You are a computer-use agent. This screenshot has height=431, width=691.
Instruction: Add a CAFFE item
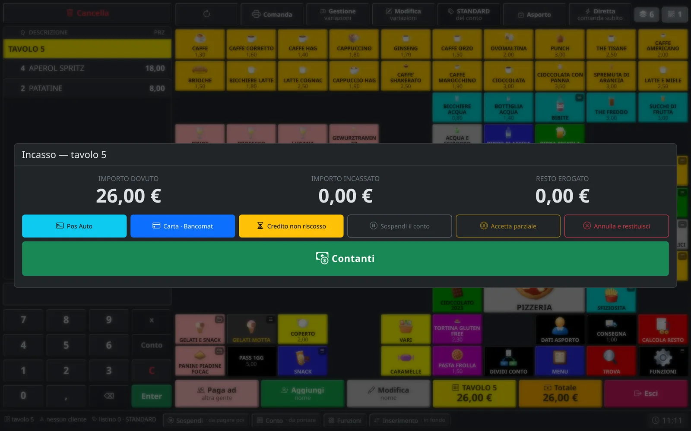tap(200, 44)
